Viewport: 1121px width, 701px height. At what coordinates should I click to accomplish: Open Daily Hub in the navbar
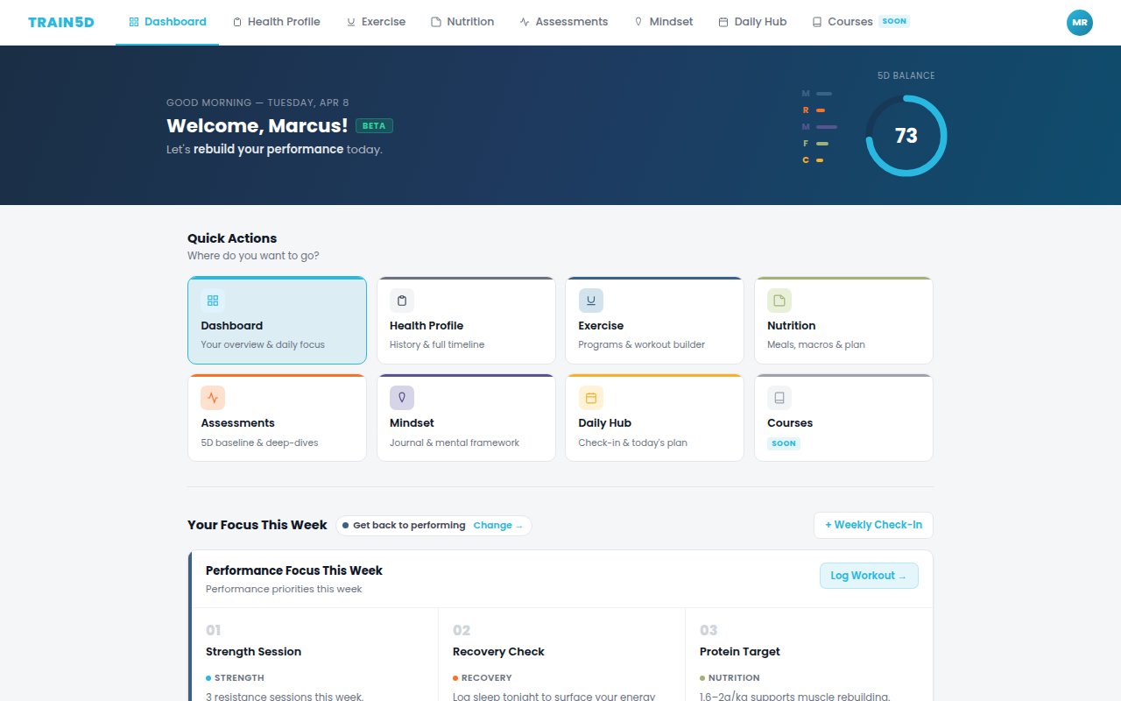click(x=752, y=22)
